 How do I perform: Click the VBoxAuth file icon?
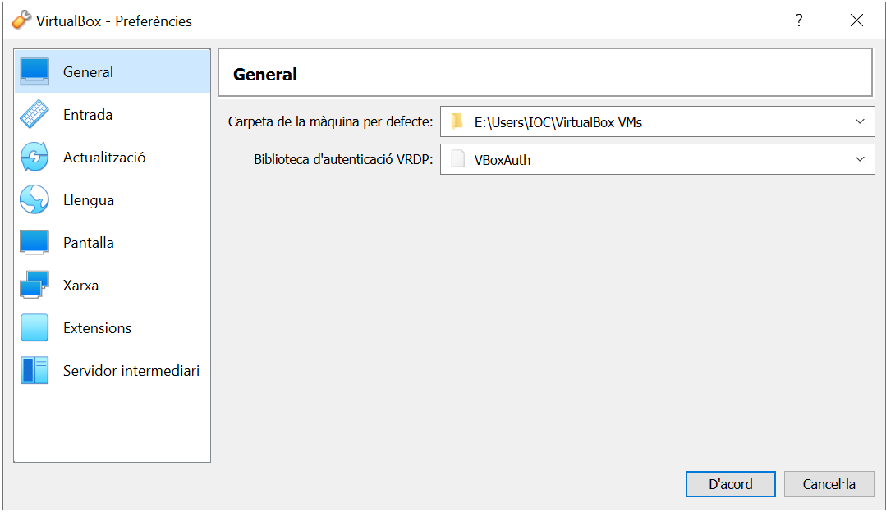pyautogui.click(x=457, y=160)
